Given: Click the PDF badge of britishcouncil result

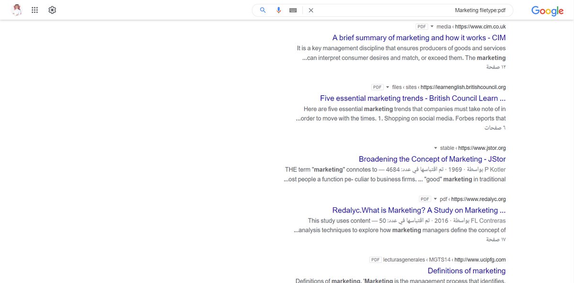Looking at the screenshot, I should 377,87.
